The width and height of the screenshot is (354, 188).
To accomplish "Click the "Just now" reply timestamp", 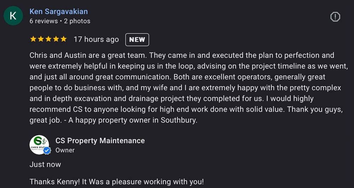I will click(45, 165).
